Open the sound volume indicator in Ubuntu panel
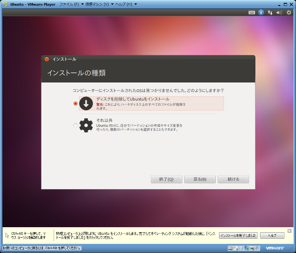Viewport: 296px width, 253px height. point(279,12)
